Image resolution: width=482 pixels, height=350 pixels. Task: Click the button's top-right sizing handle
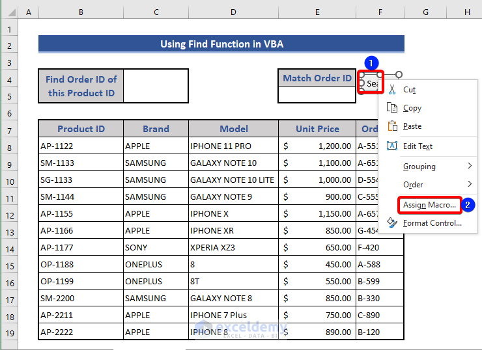[x=380, y=75]
